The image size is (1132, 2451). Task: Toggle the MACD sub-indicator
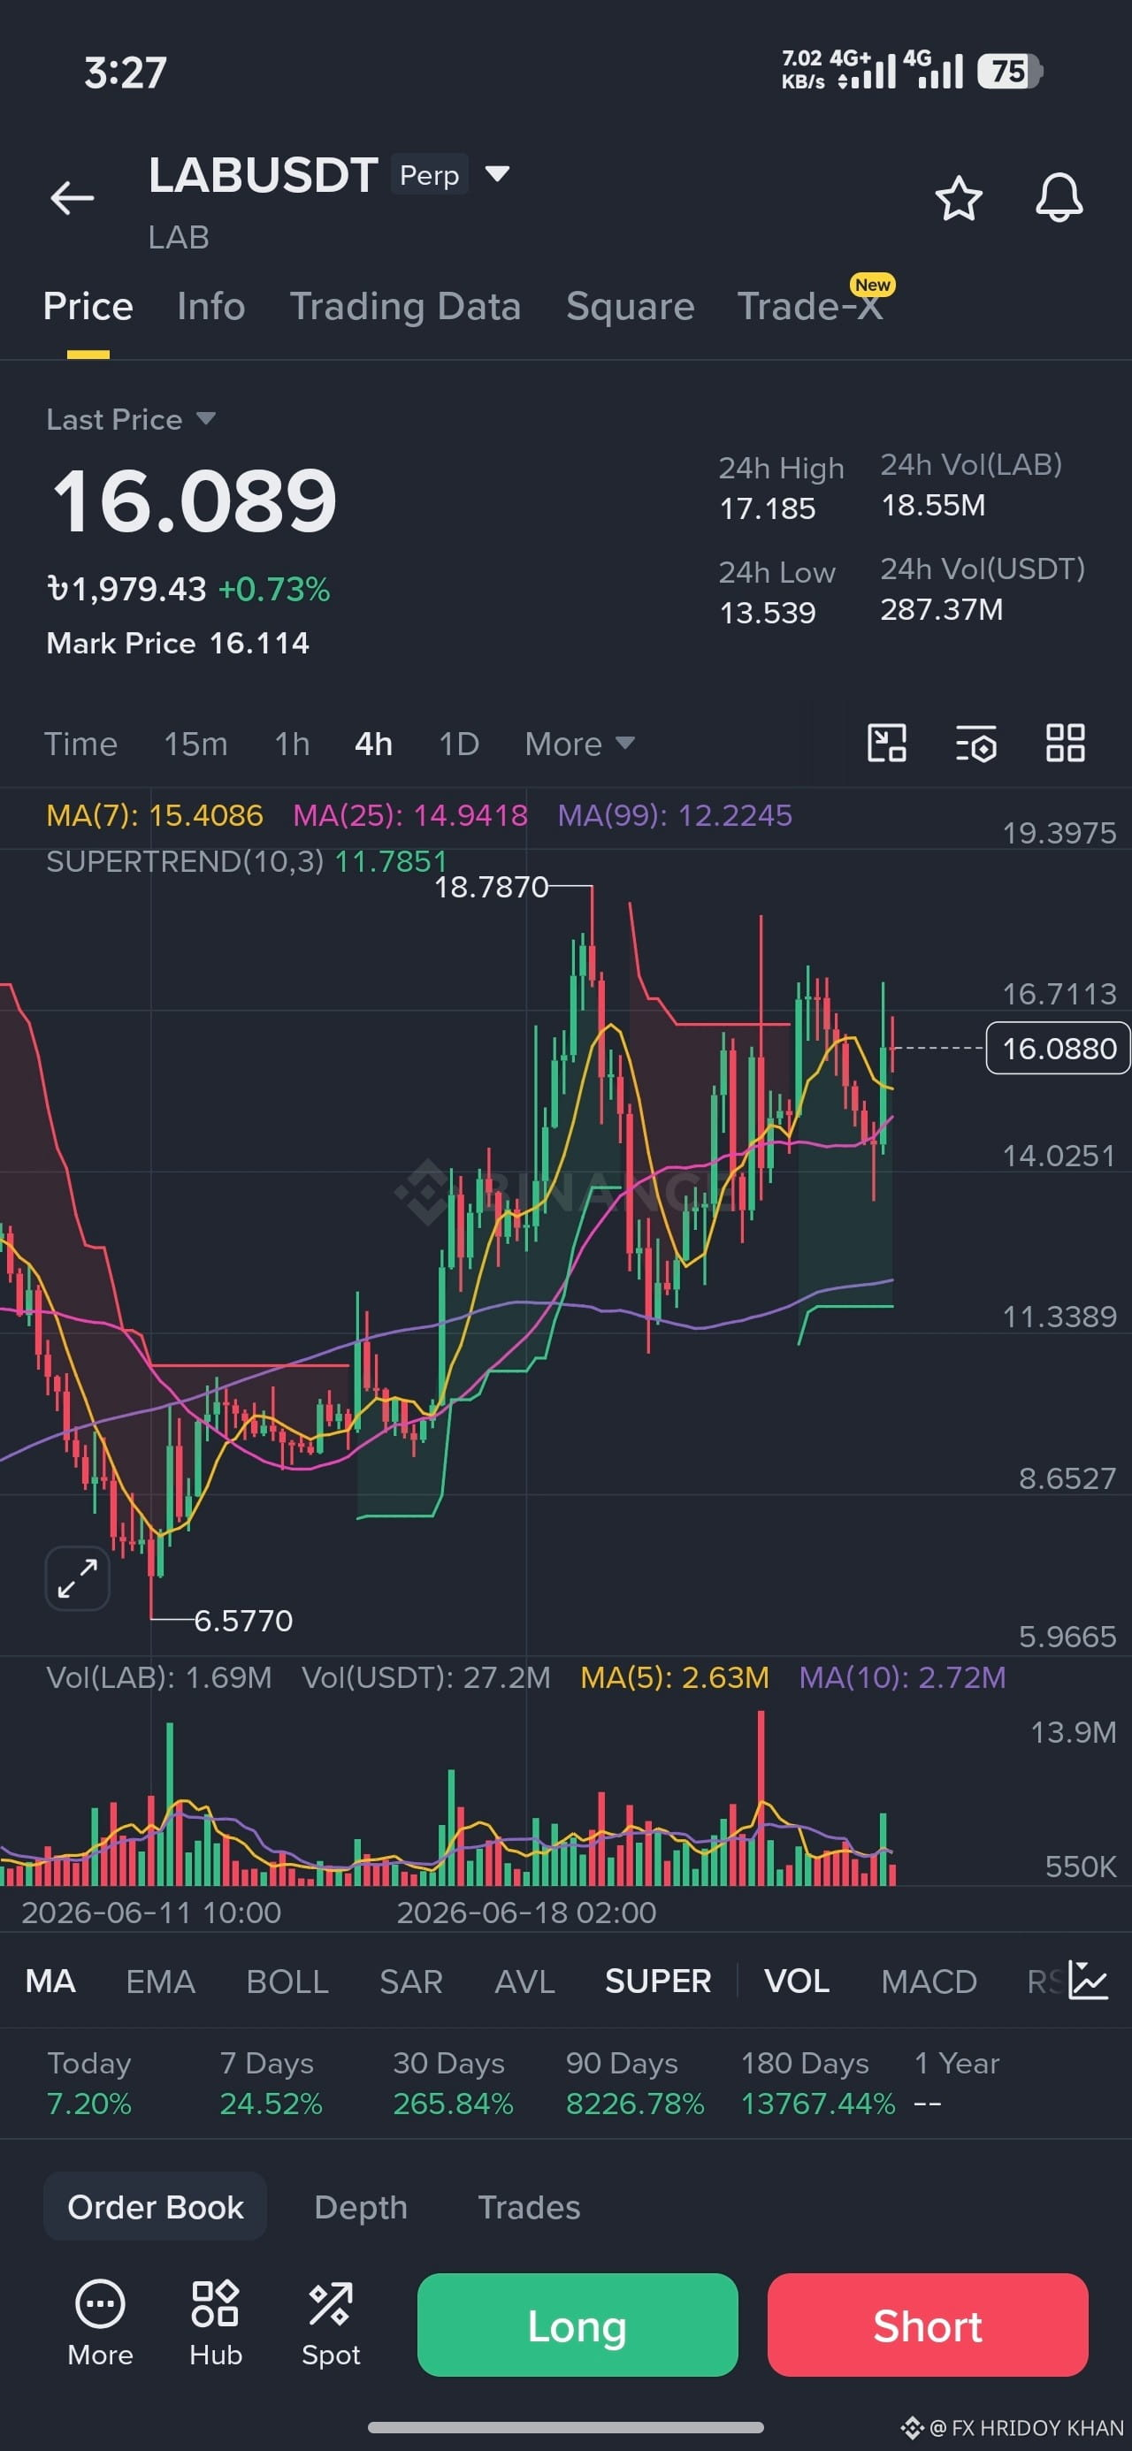(929, 1981)
